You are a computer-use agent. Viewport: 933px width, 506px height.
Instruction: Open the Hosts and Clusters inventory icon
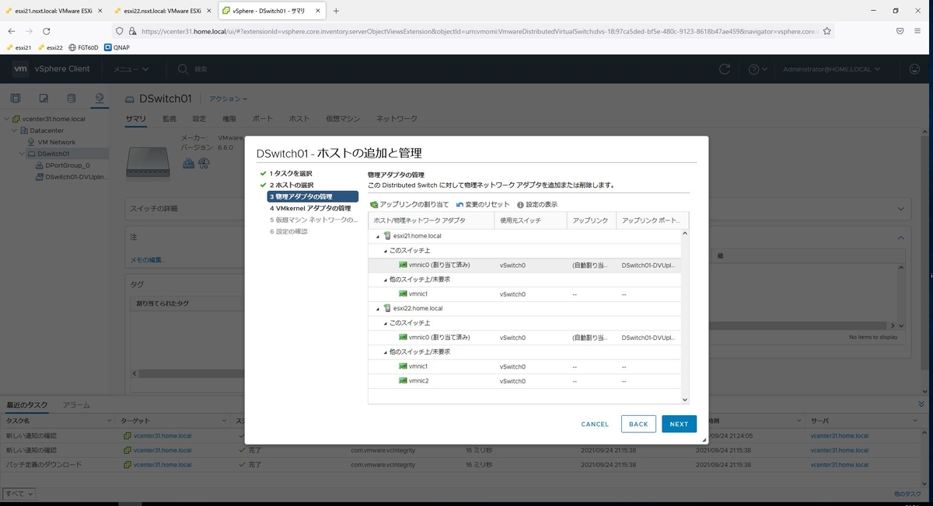(x=16, y=99)
